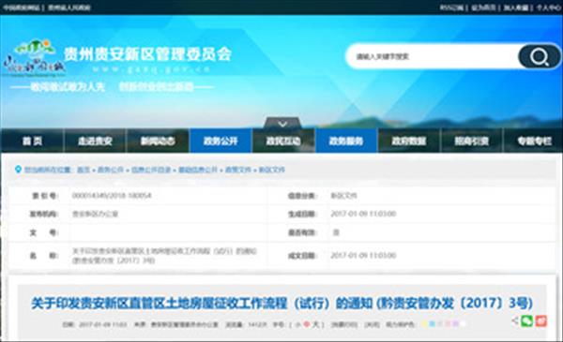The image size is (563, 342).
Task: Open the 政府数据 navigation tab
Action: (409, 141)
